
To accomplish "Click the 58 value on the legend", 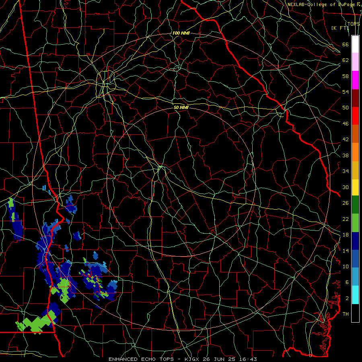I will (346, 76).
